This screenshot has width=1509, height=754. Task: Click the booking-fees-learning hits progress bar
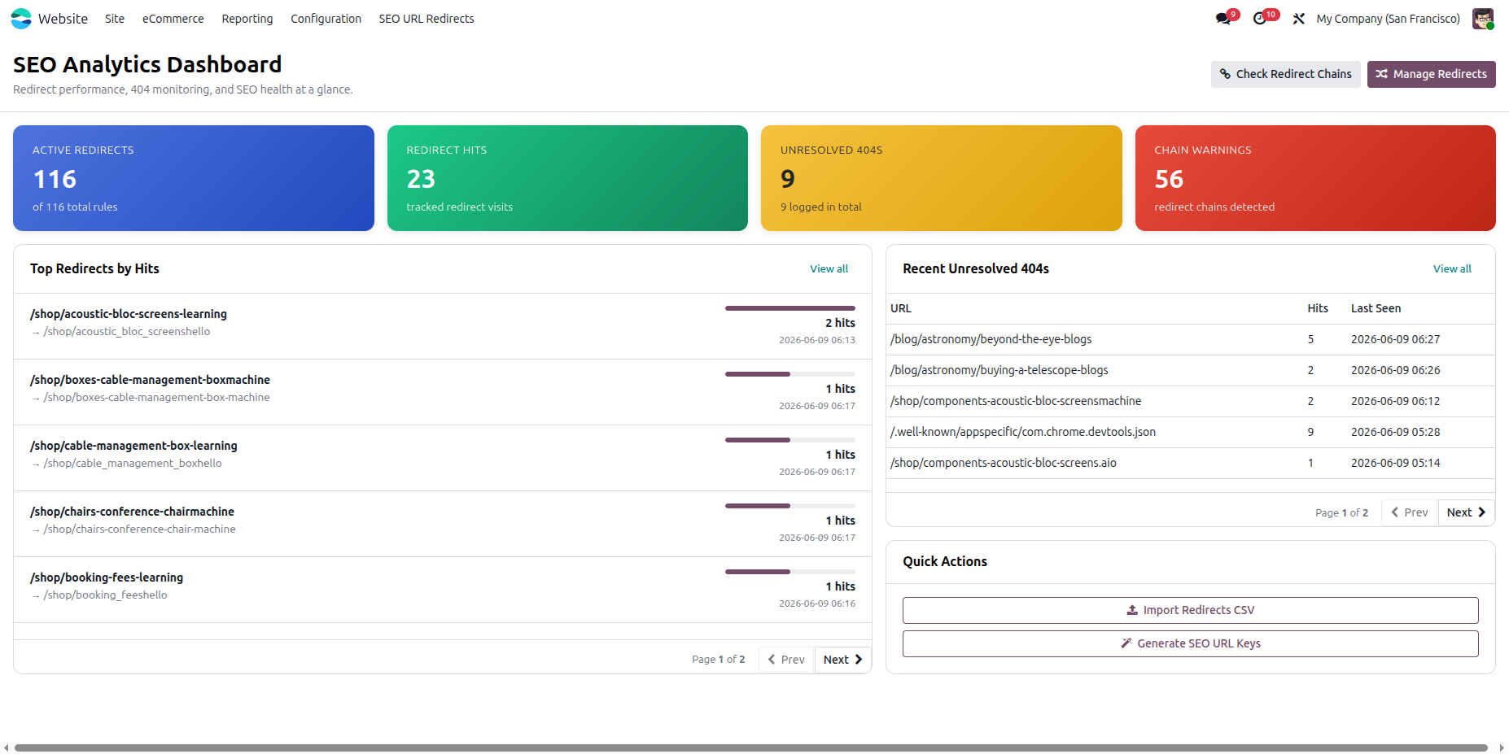[x=790, y=572]
